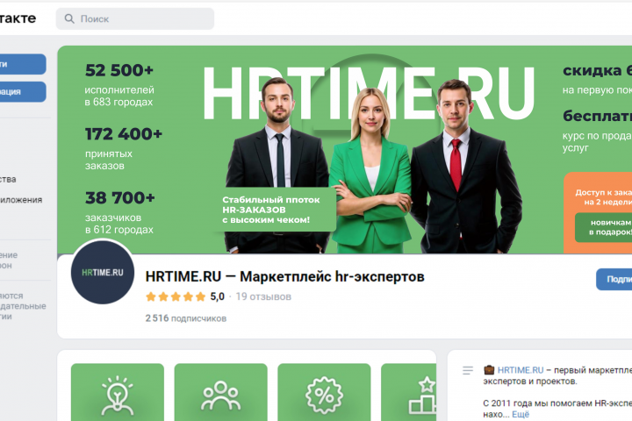The image size is (632, 421).
Task: Open the sidebar item ending 'ства'
Action: (8, 179)
